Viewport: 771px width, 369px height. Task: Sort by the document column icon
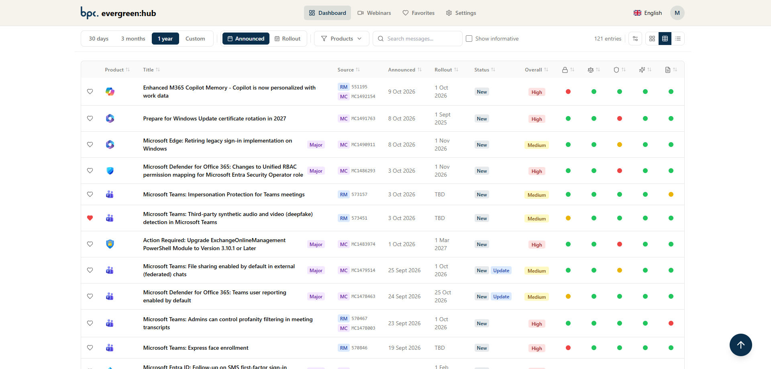tap(671, 70)
